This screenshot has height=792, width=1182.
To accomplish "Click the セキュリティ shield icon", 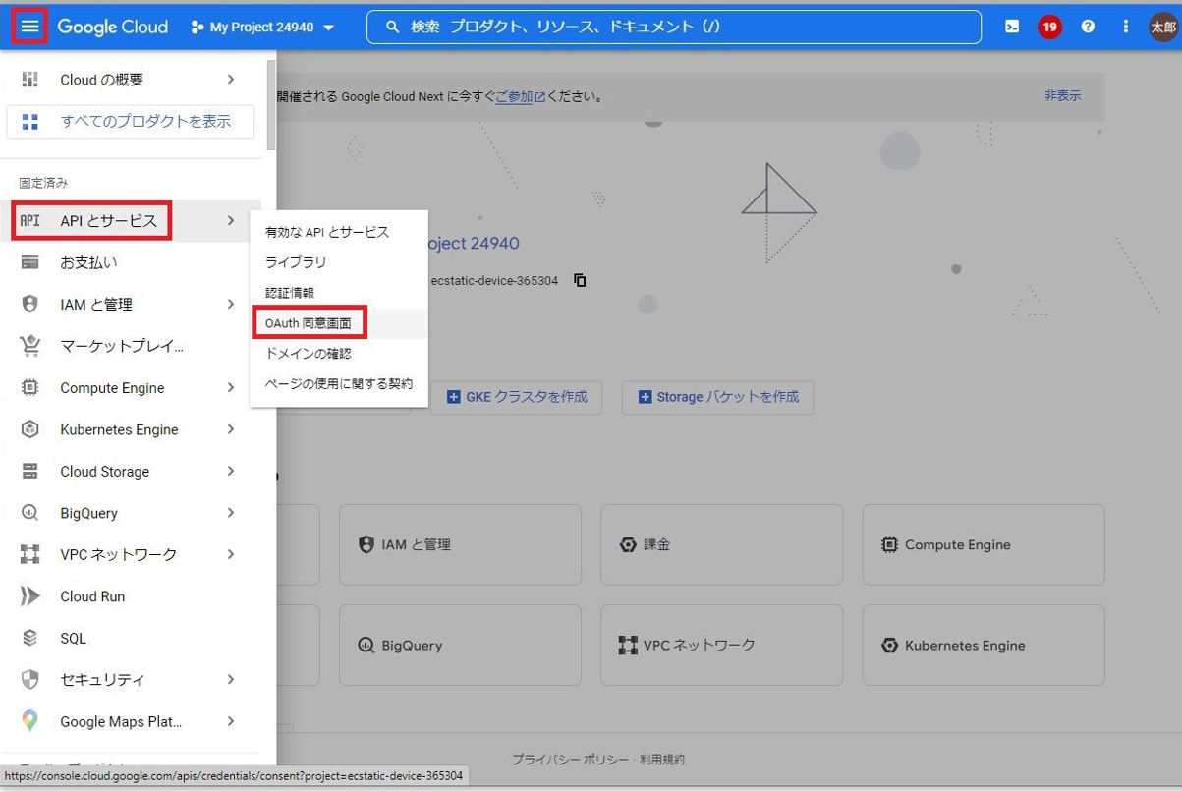I will coord(30,680).
